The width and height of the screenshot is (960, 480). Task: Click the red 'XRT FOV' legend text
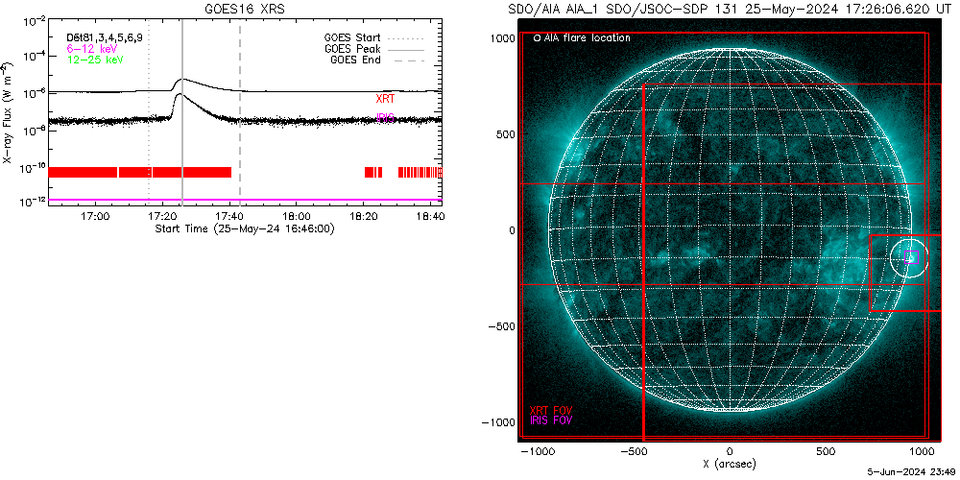[x=552, y=410]
